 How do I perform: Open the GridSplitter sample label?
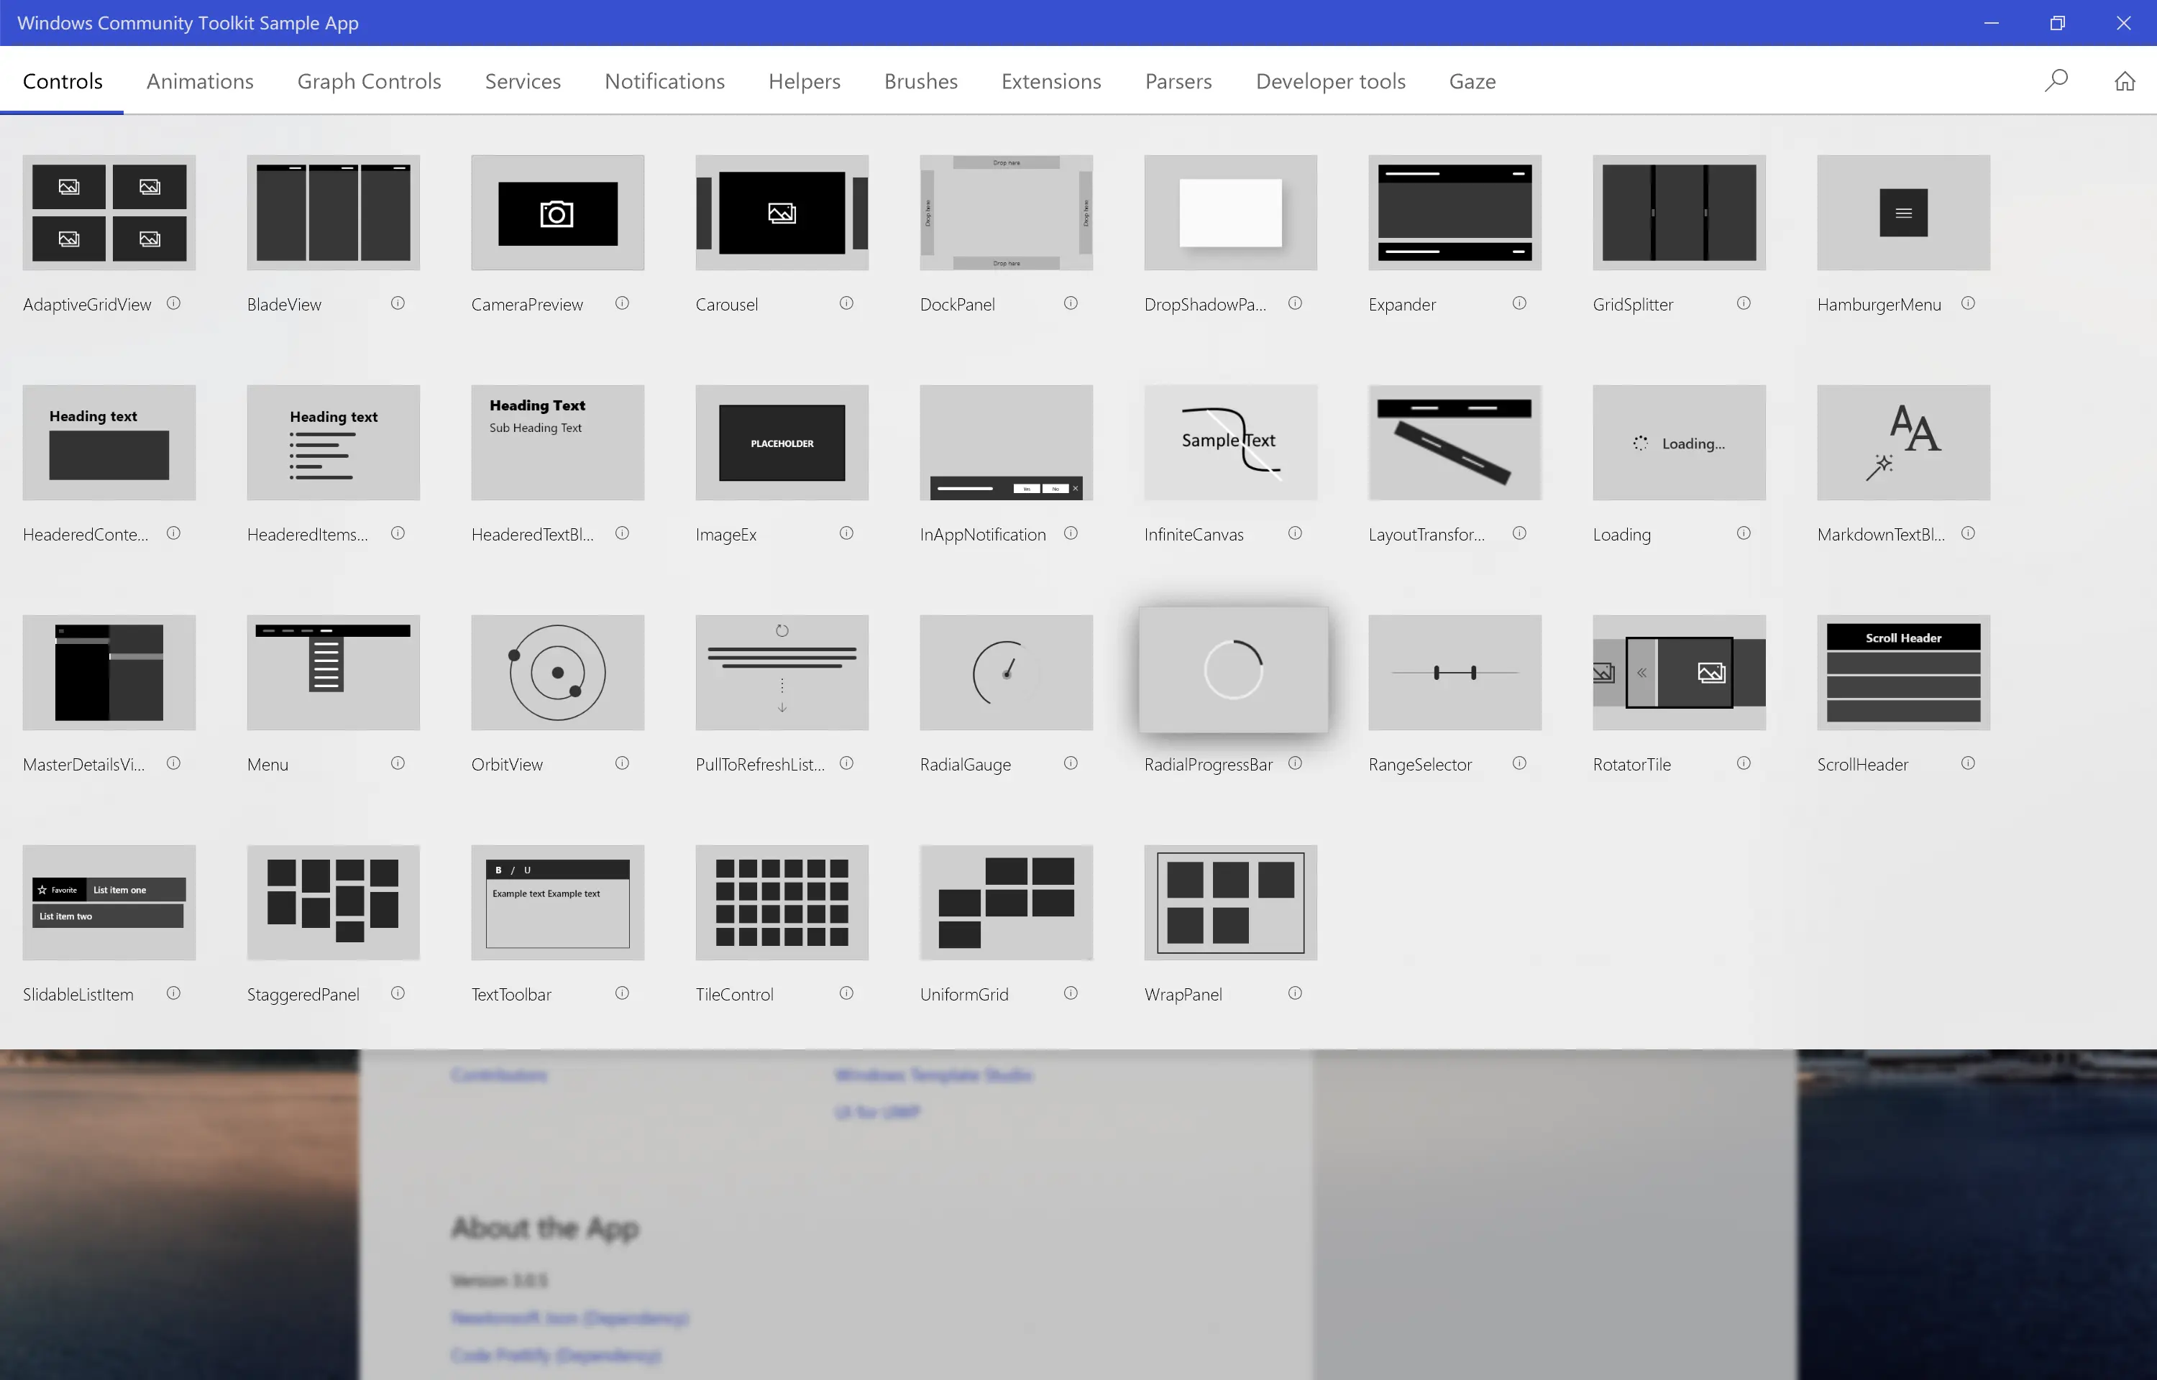tap(1633, 305)
